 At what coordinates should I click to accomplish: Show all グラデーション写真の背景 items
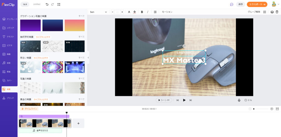pyautogui.click(x=82, y=16)
